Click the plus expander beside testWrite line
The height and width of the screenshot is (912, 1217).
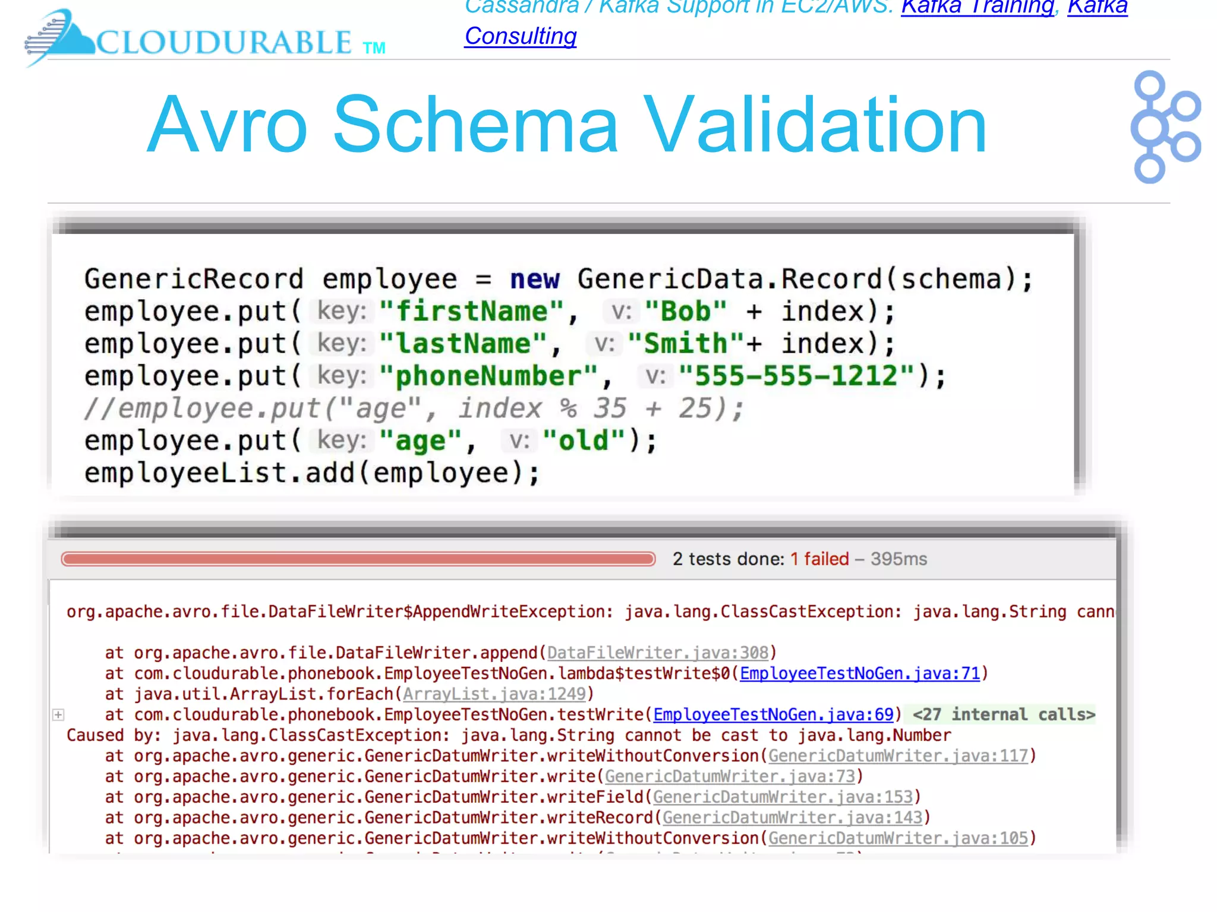click(x=58, y=715)
